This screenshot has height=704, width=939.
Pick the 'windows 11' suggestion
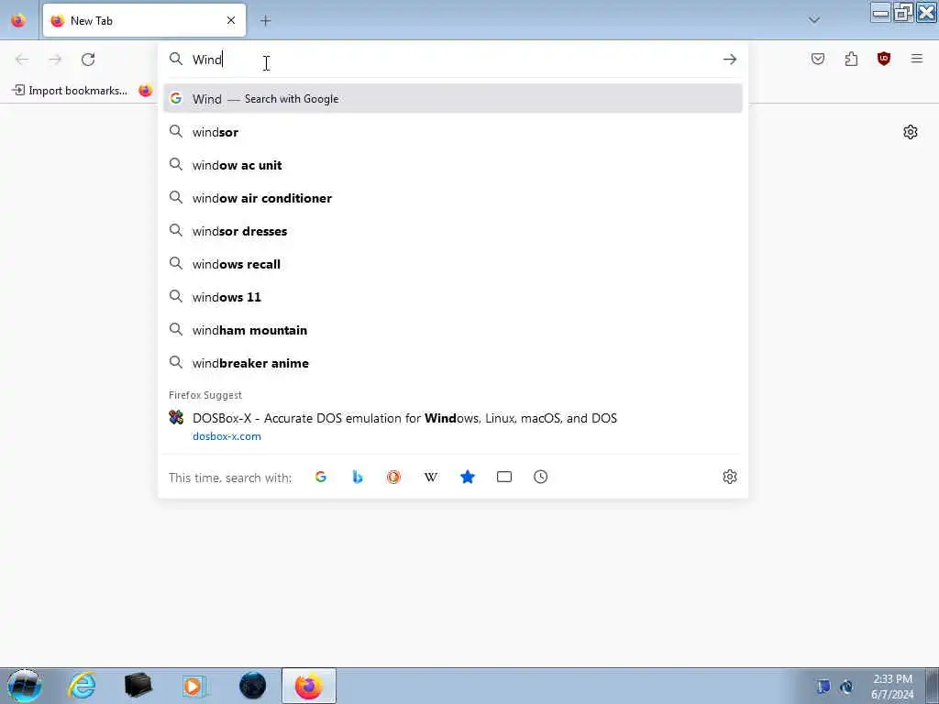pos(453,297)
